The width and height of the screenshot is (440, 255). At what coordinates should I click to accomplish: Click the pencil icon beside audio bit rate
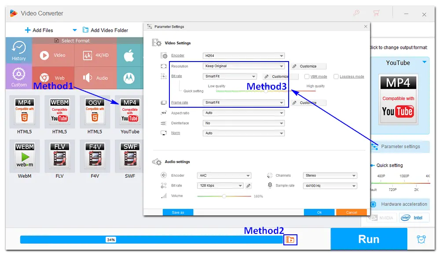click(x=248, y=186)
